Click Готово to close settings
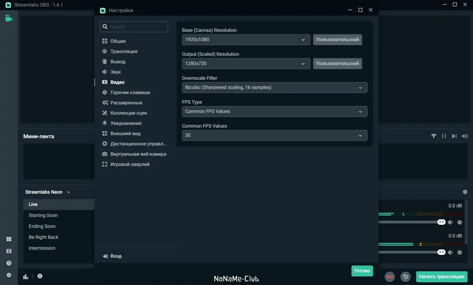The width and height of the screenshot is (473, 285). (x=362, y=271)
